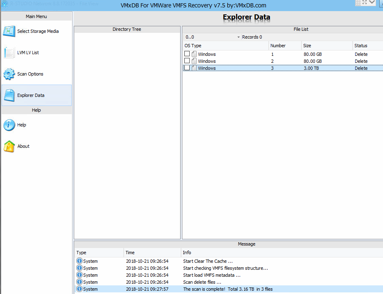
Task: Click the Delete status in row 3
Action: pyautogui.click(x=361, y=68)
